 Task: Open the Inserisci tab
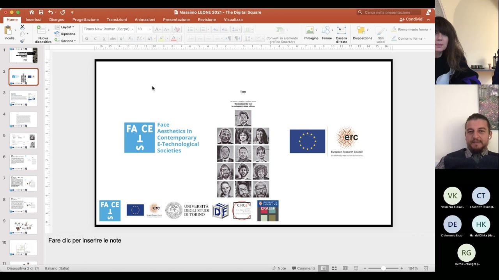pos(34,19)
